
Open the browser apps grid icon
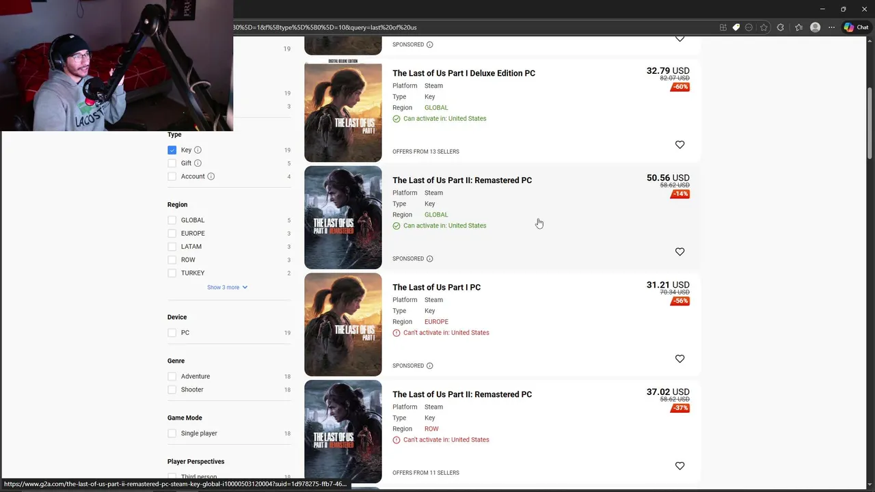click(723, 27)
